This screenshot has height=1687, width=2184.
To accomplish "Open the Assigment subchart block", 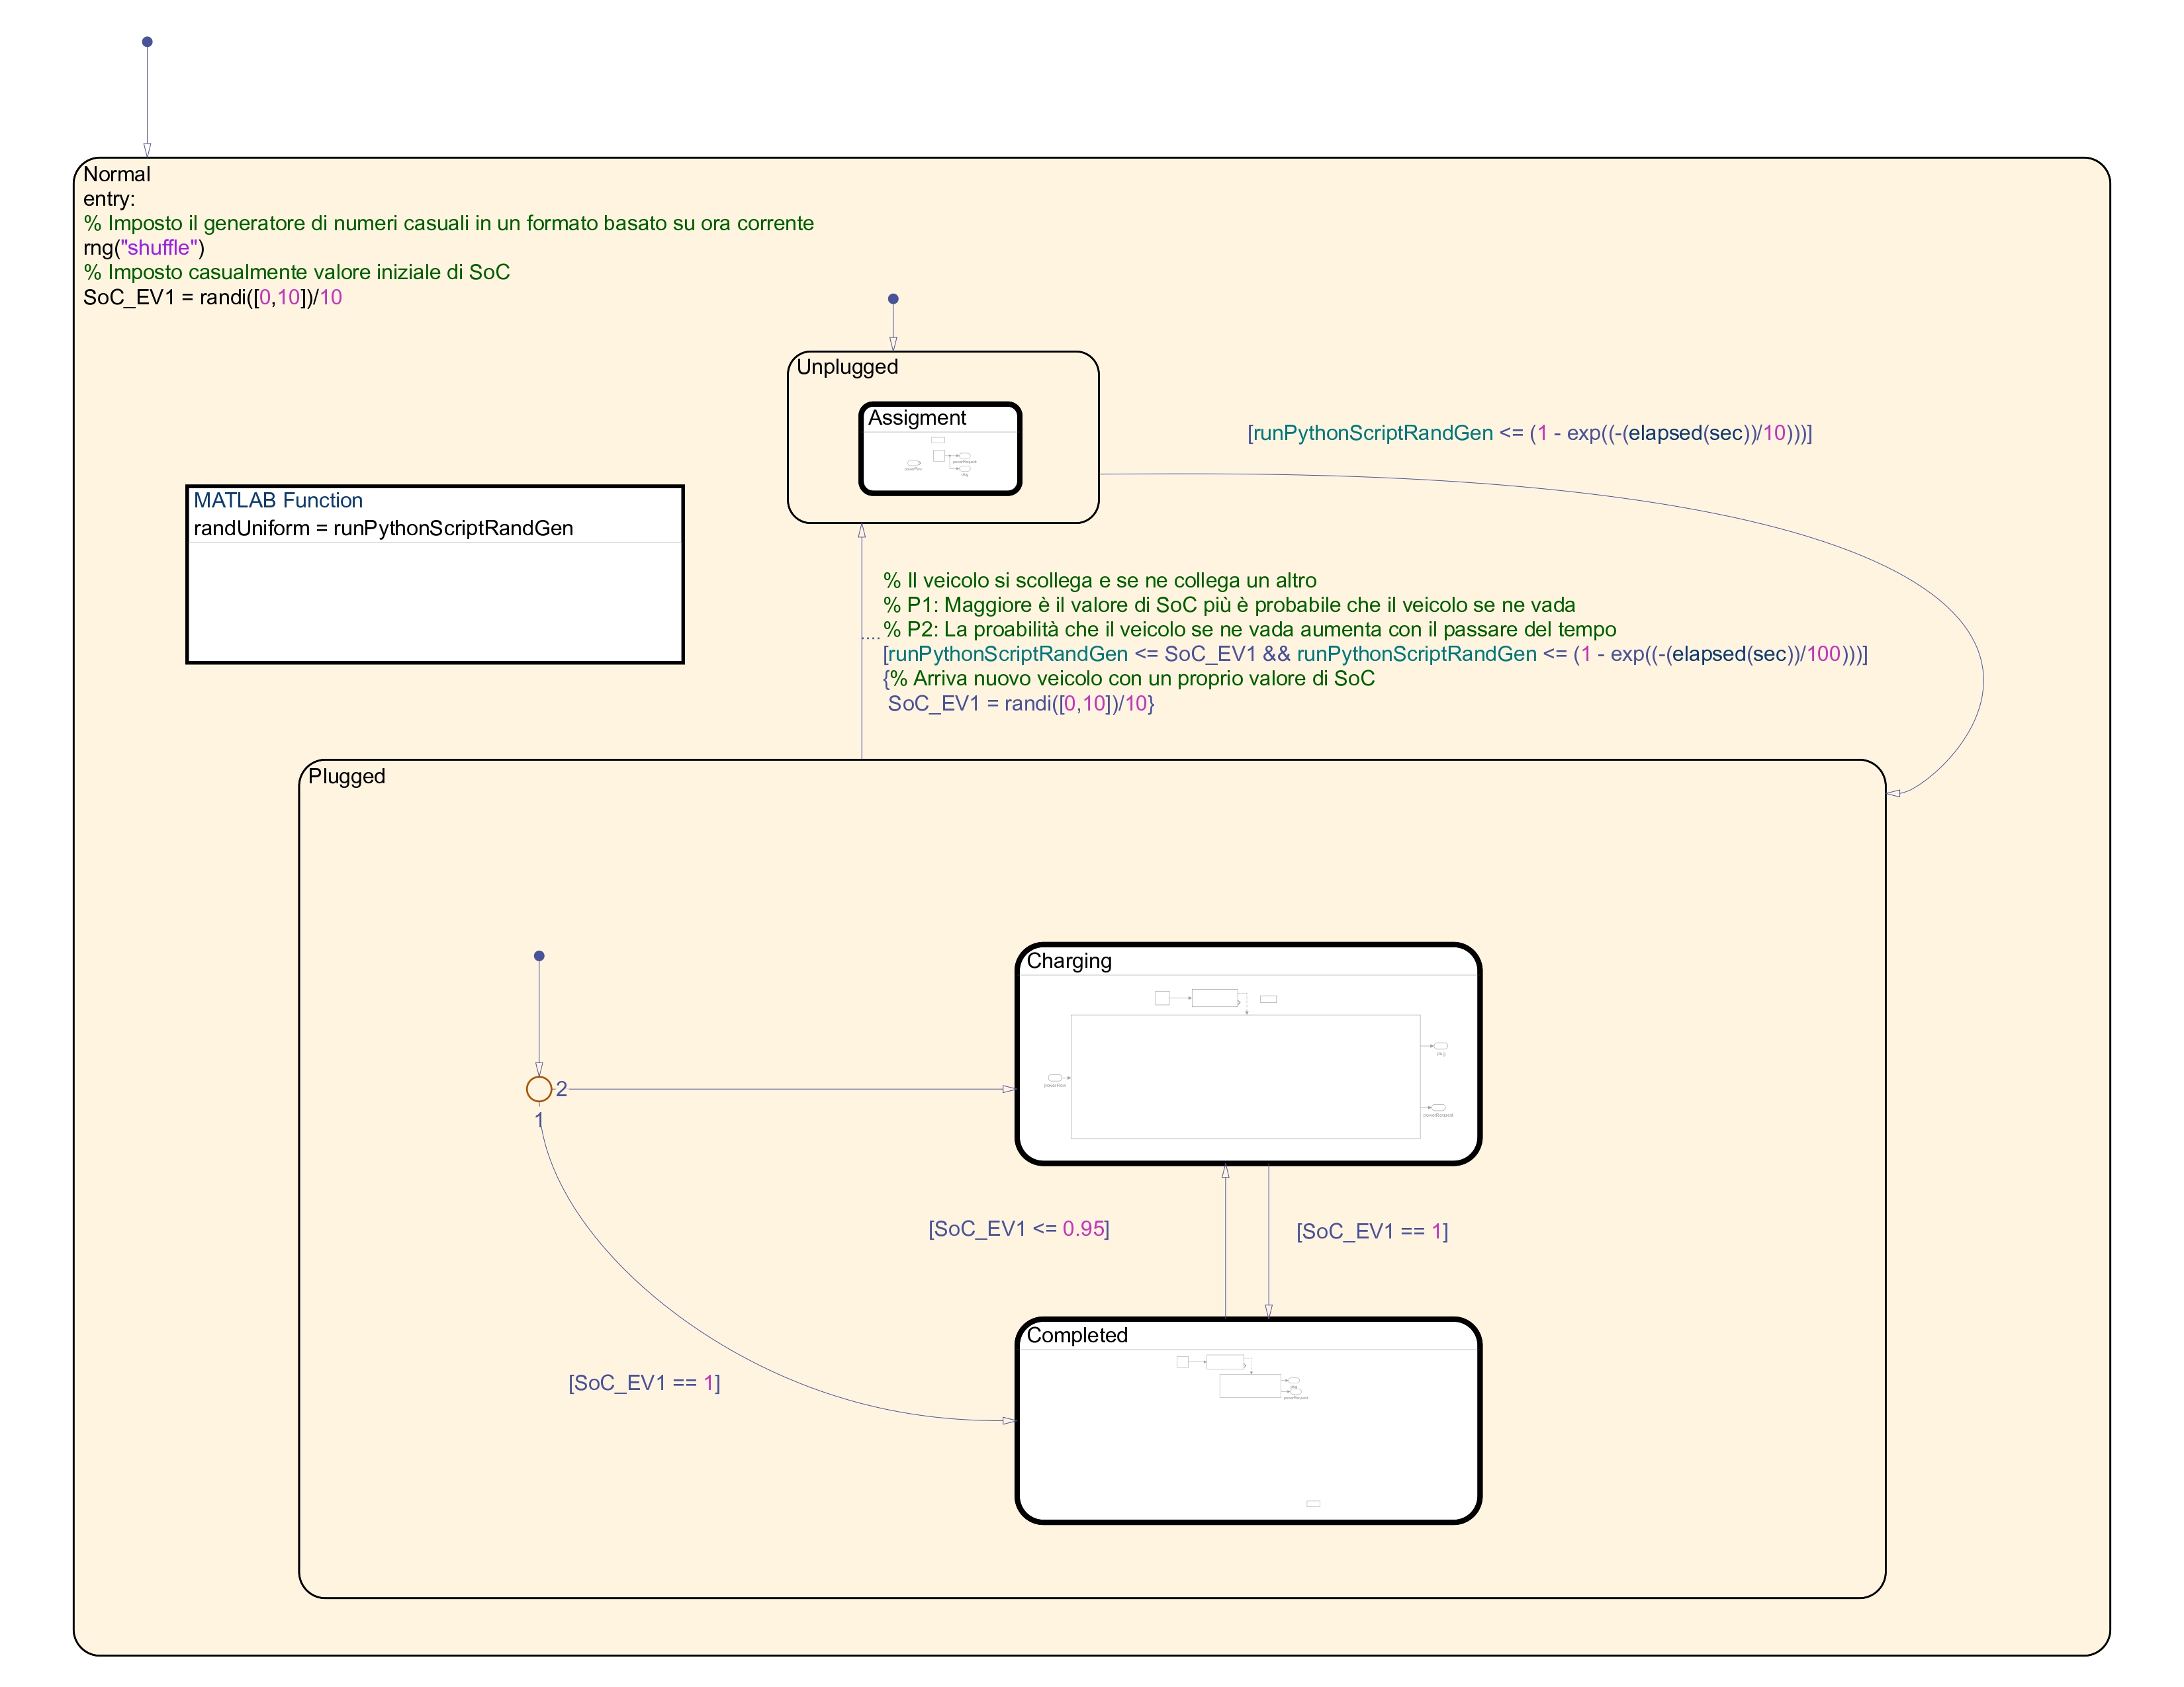I will (940, 449).
